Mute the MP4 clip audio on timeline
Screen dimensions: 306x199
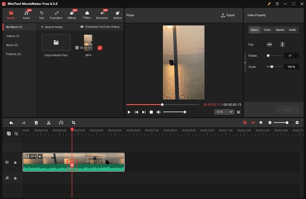[x=40, y=157]
